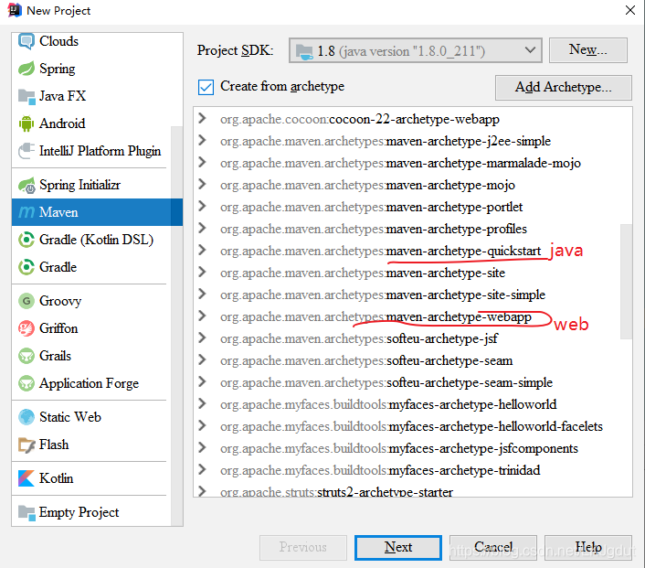Select Android project type
Viewport: 645px width, 568px height.
tap(91, 123)
